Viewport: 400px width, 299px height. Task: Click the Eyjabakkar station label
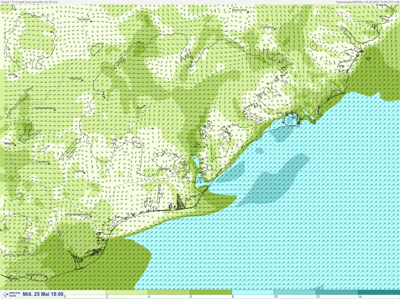(267, 27)
